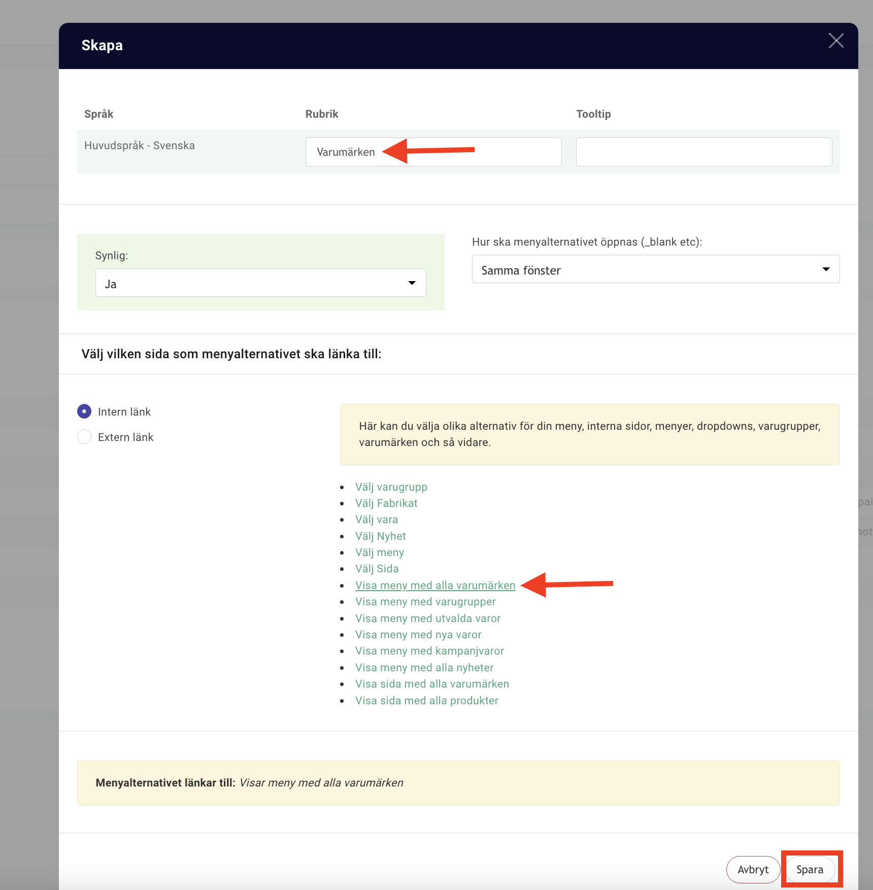Screen dimensions: 873x890
Task: Click the empty Tooltip input field
Action: [x=704, y=152]
